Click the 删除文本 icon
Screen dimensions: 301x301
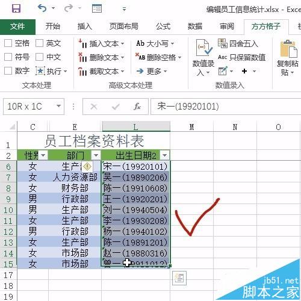coord(82,57)
